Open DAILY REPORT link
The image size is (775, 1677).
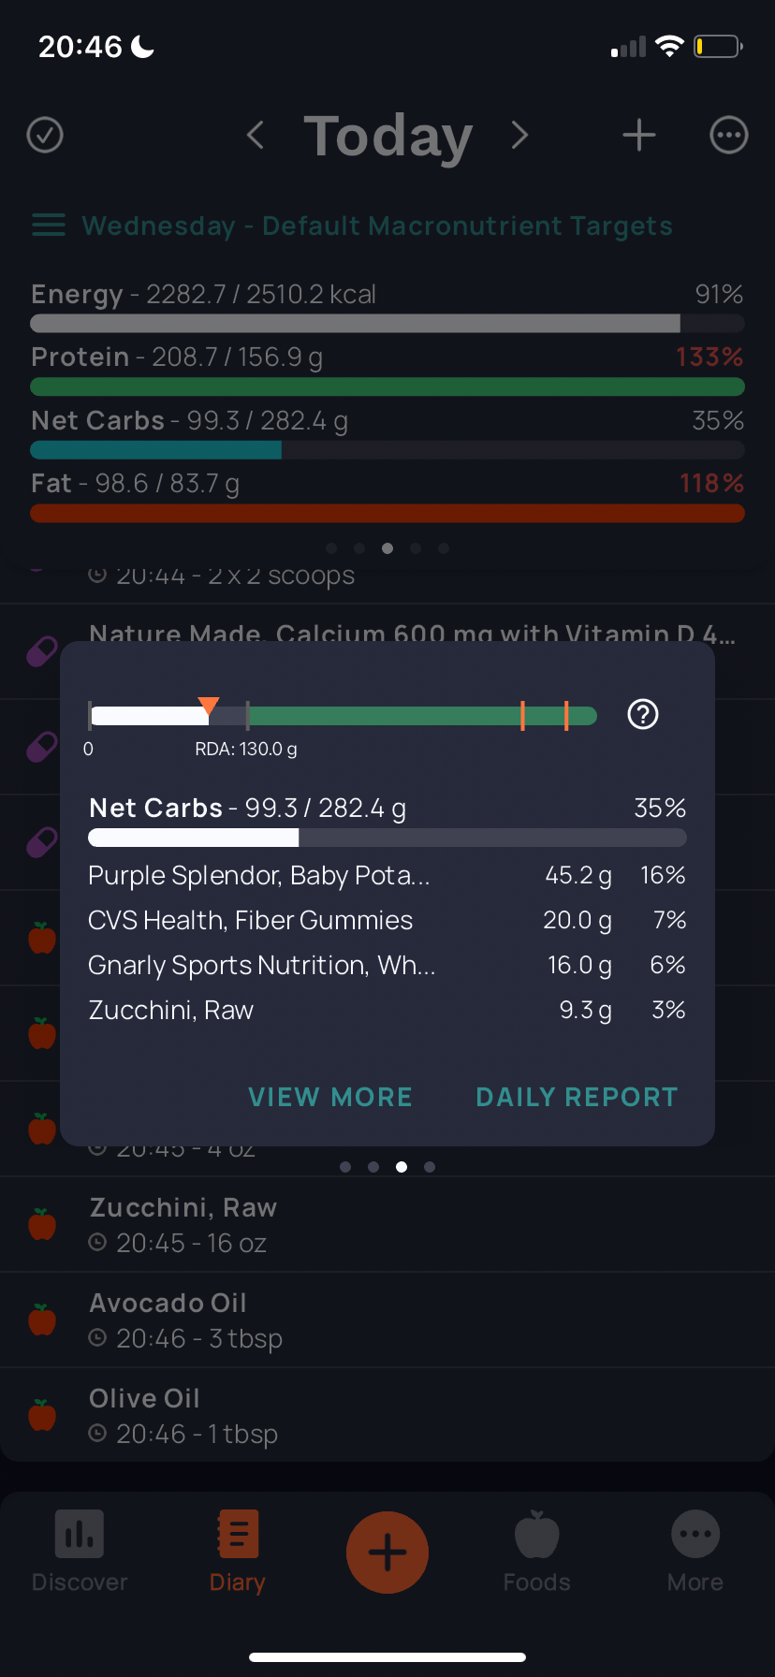pos(578,1097)
